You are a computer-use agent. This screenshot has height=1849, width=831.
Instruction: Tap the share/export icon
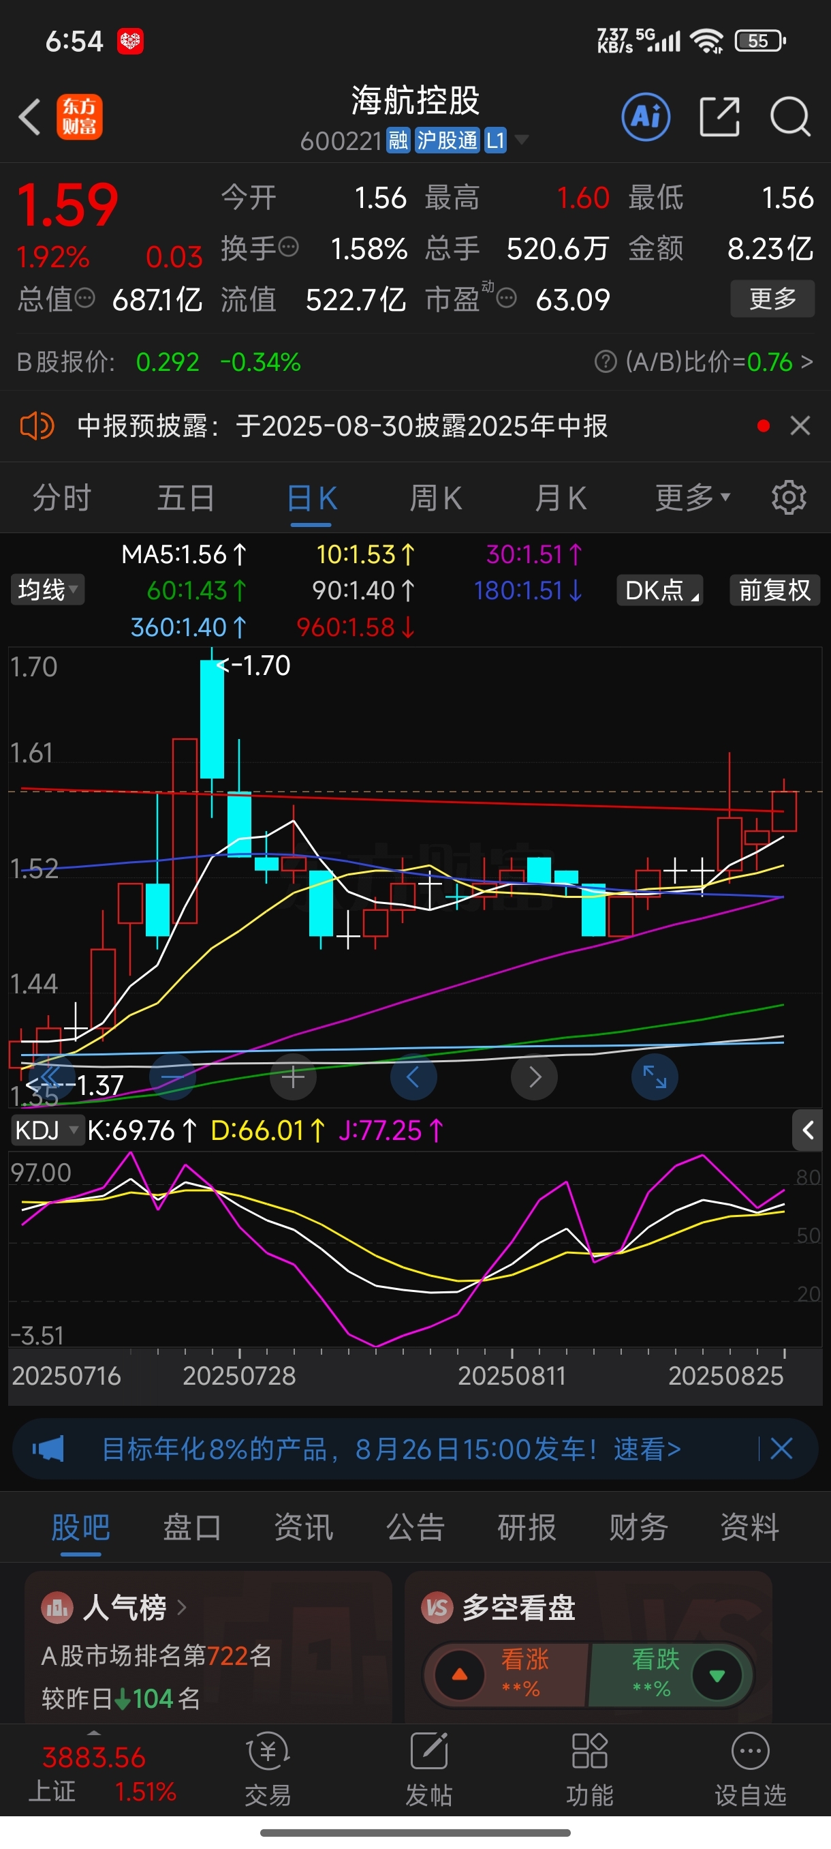pos(719,117)
